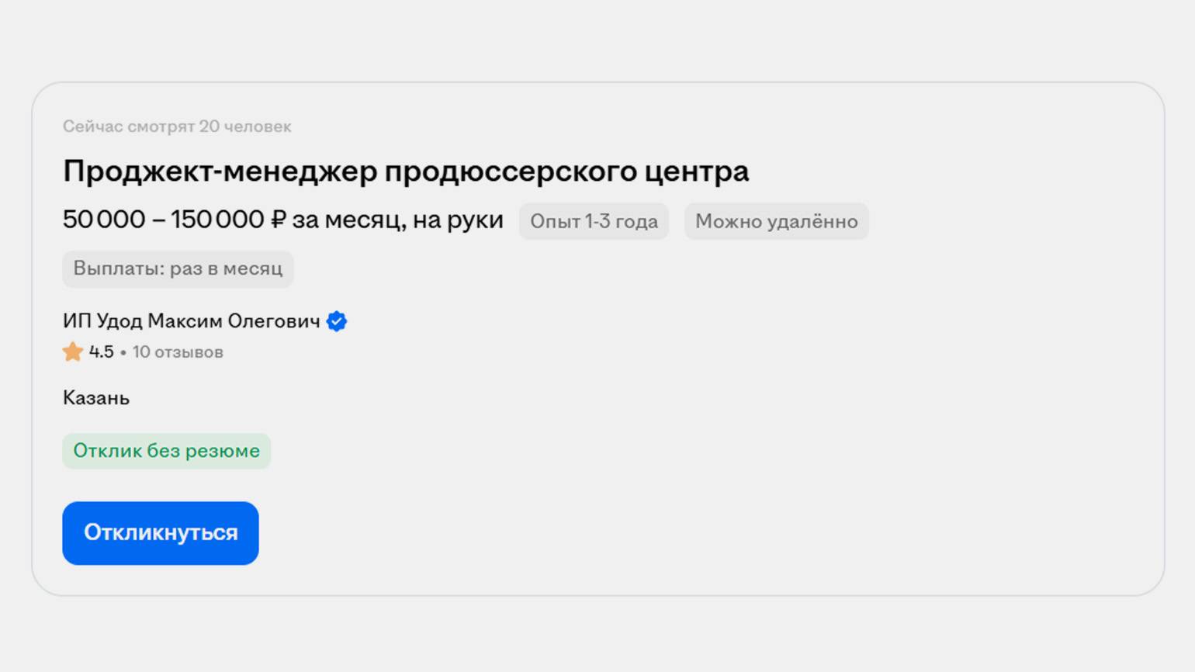1195x672 pixels.
Task: Click the surname Удод in employer name
Action: (x=119, y=321)
